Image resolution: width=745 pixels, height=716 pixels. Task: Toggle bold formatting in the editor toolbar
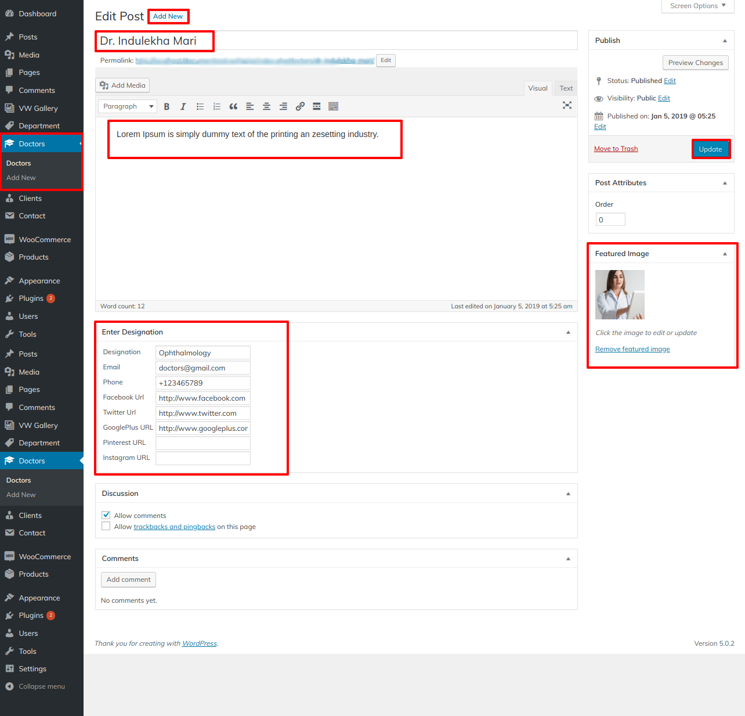167,106
